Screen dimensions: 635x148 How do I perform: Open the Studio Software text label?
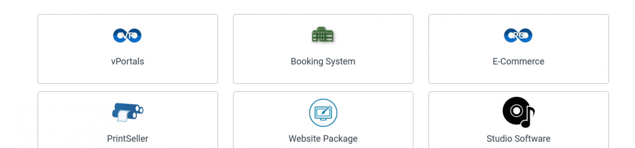point(519,138)
